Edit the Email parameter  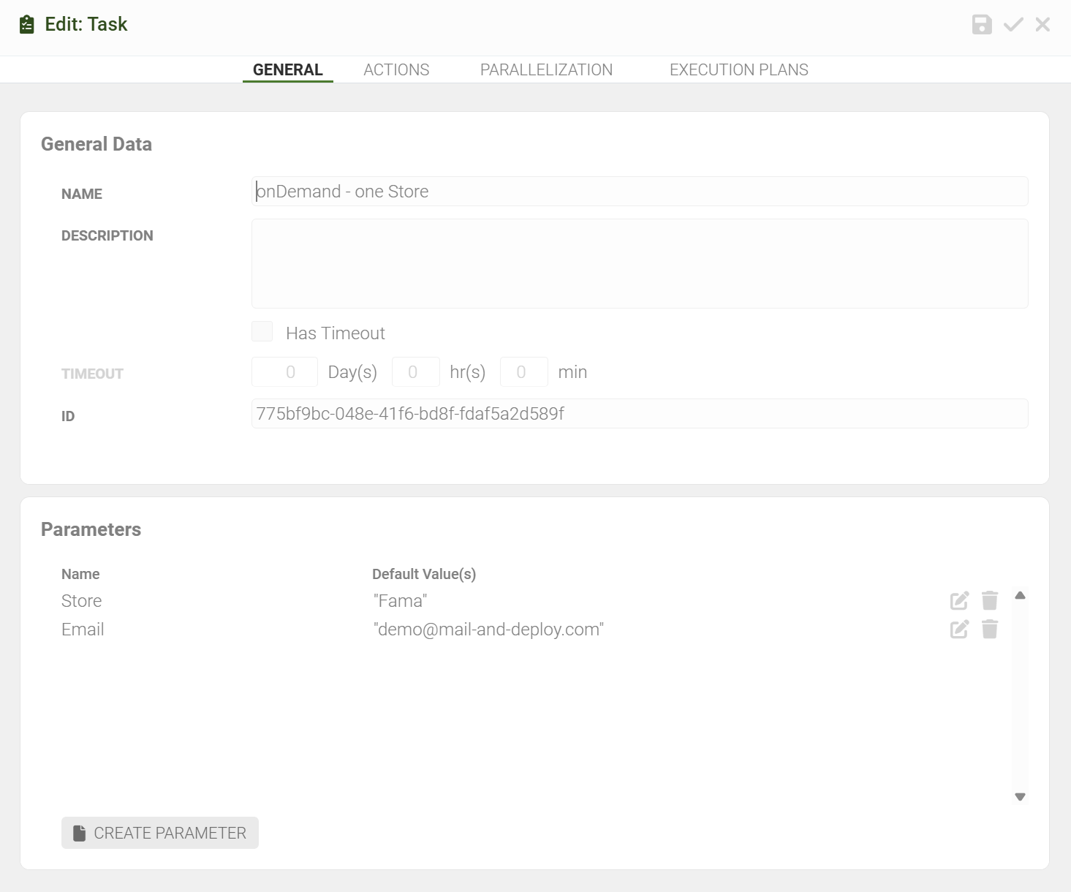959,630
